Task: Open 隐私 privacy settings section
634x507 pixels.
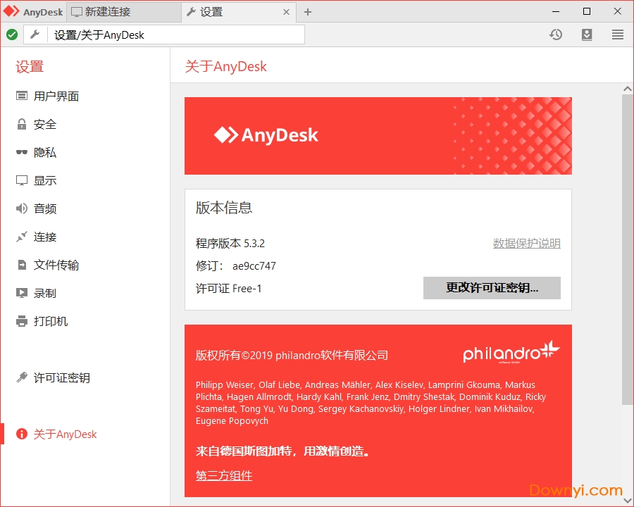Action: pos(44,153)
